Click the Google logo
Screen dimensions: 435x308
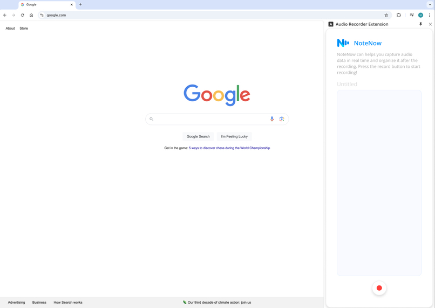217,95
